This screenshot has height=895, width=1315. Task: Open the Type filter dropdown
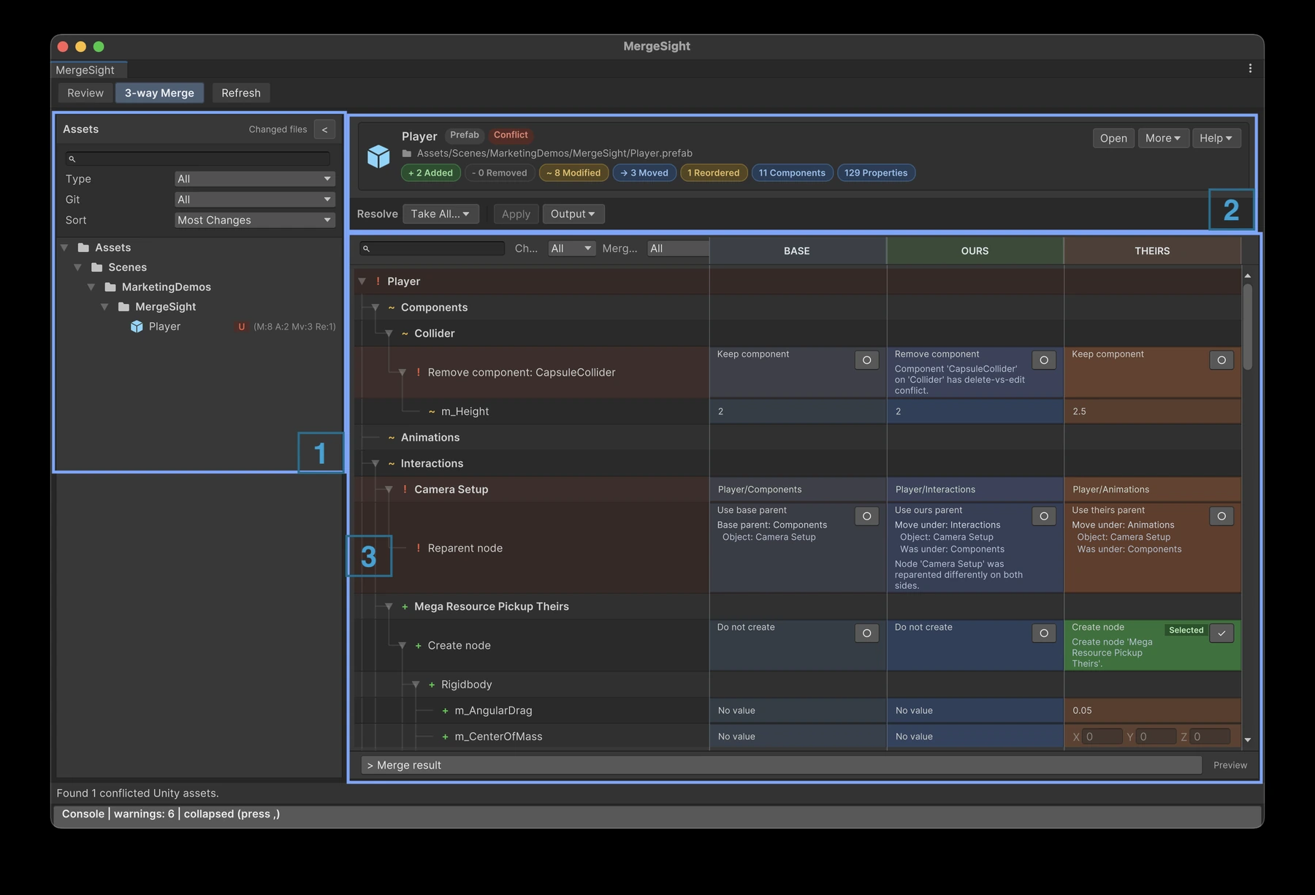pos(254,179)
